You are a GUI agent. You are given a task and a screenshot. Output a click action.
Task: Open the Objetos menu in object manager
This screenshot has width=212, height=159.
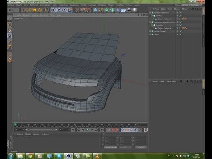coord(177,9)
